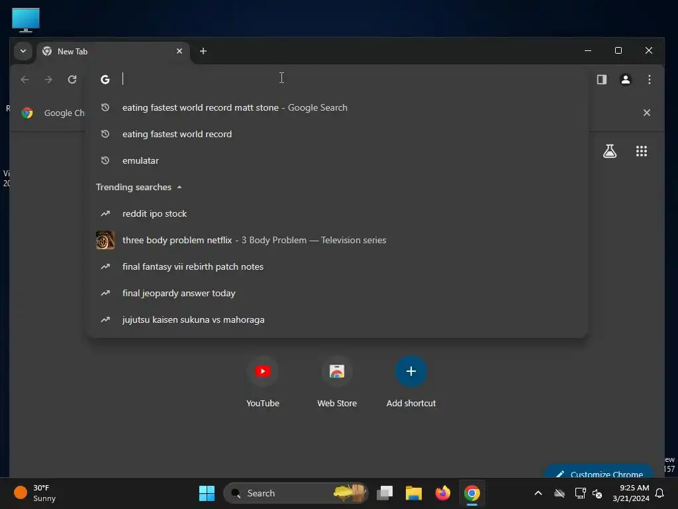Dismiss the Google Chrome notification bar
Screen dimensions: 678x509
(646, 113)
